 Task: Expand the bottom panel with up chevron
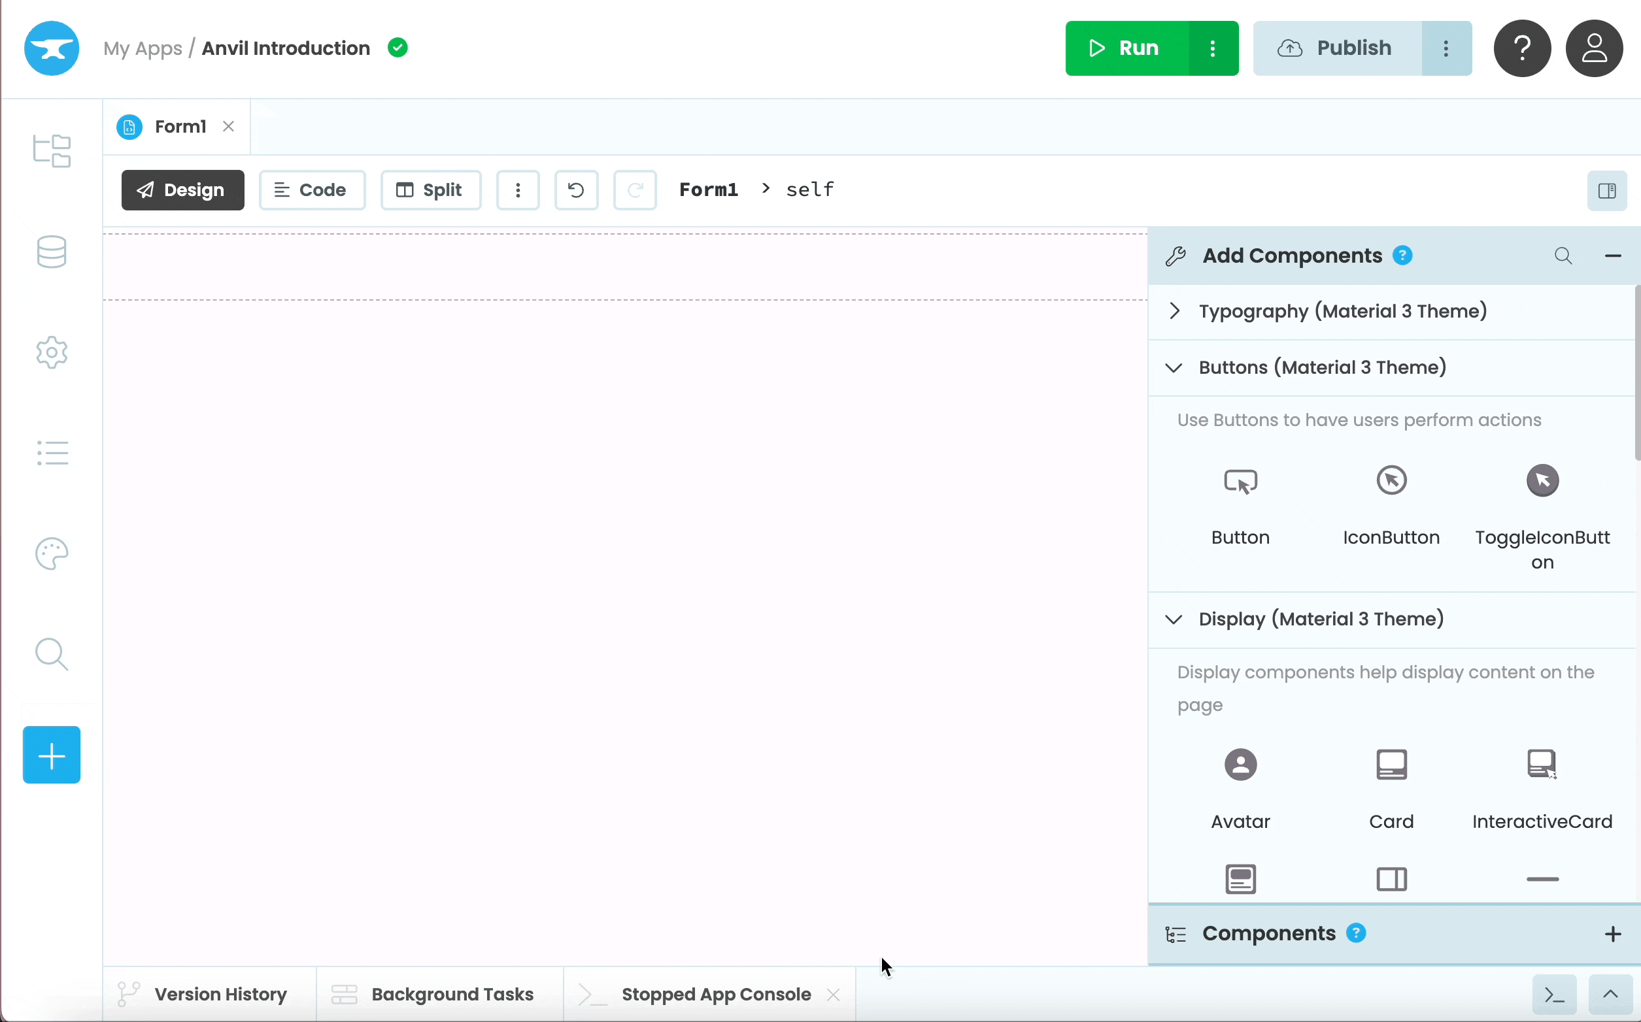(1610, 995)
